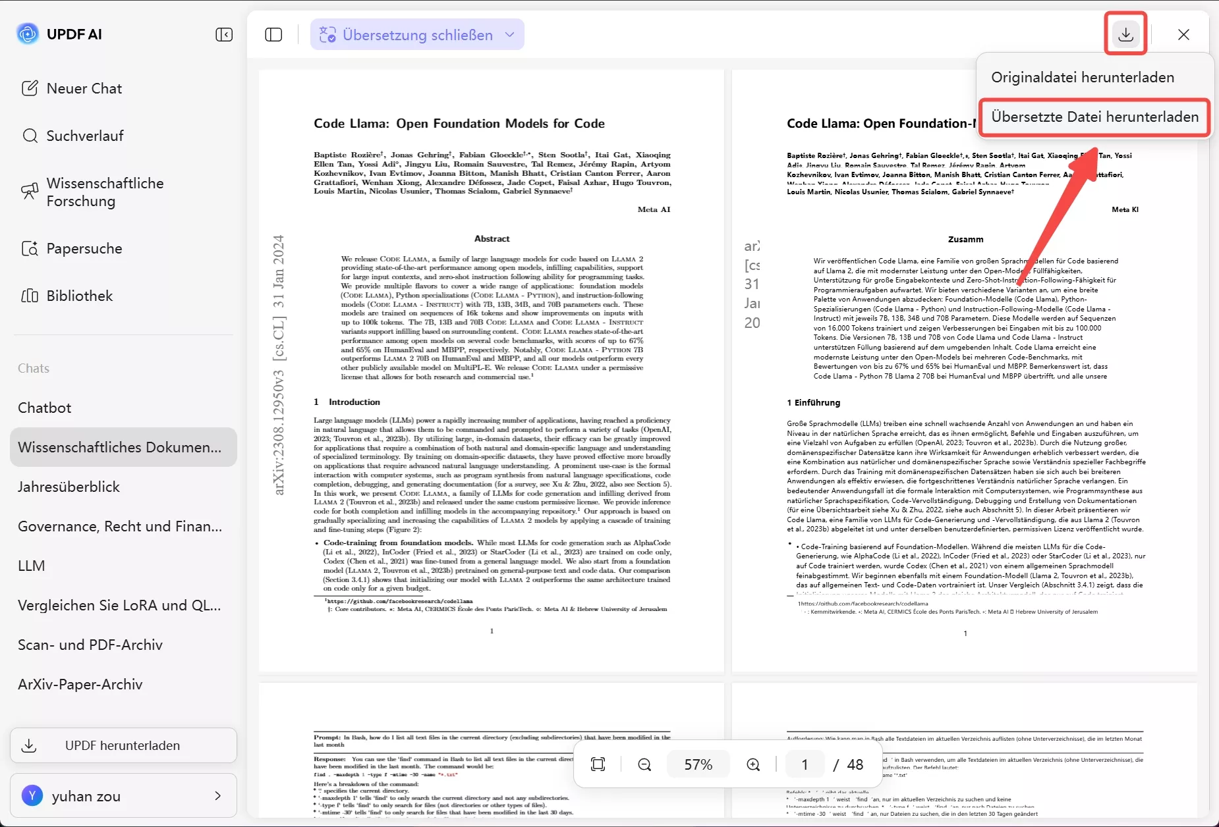The width and height of the screenshot is (1219, 827).
Task: Zoom out with the minus magnifier
Action: point(644,764)
